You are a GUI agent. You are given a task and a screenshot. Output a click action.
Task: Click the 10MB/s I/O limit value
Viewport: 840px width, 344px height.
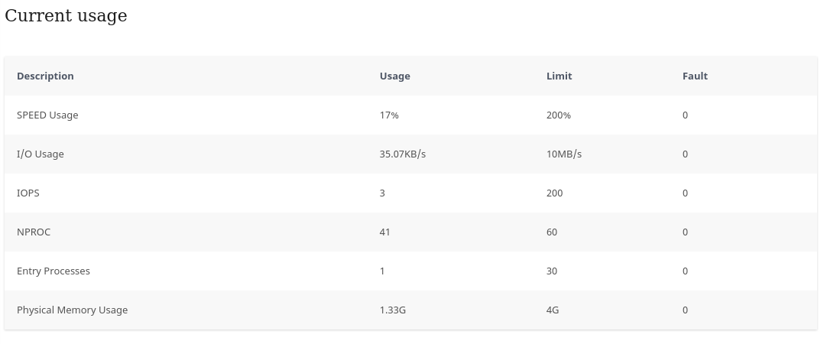tap(564, 154)
